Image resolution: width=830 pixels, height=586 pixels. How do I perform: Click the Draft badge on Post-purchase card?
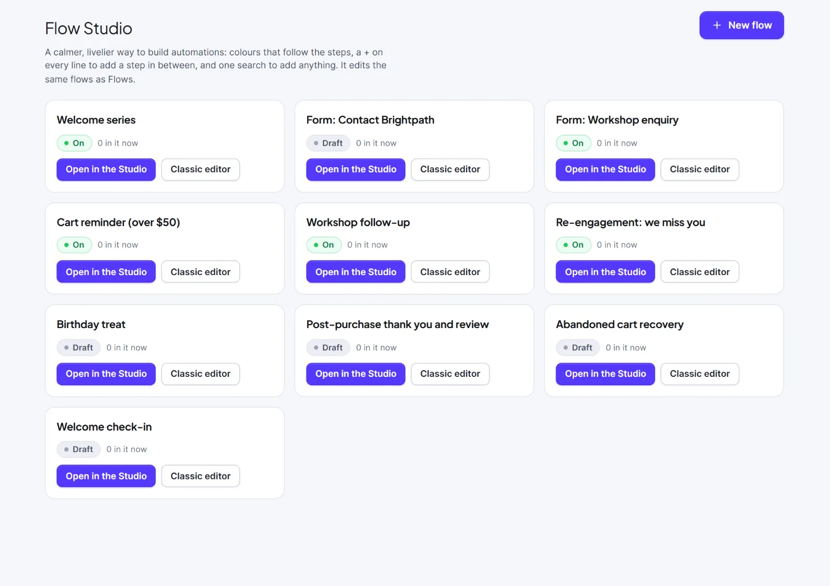click(x=328, y=347)
